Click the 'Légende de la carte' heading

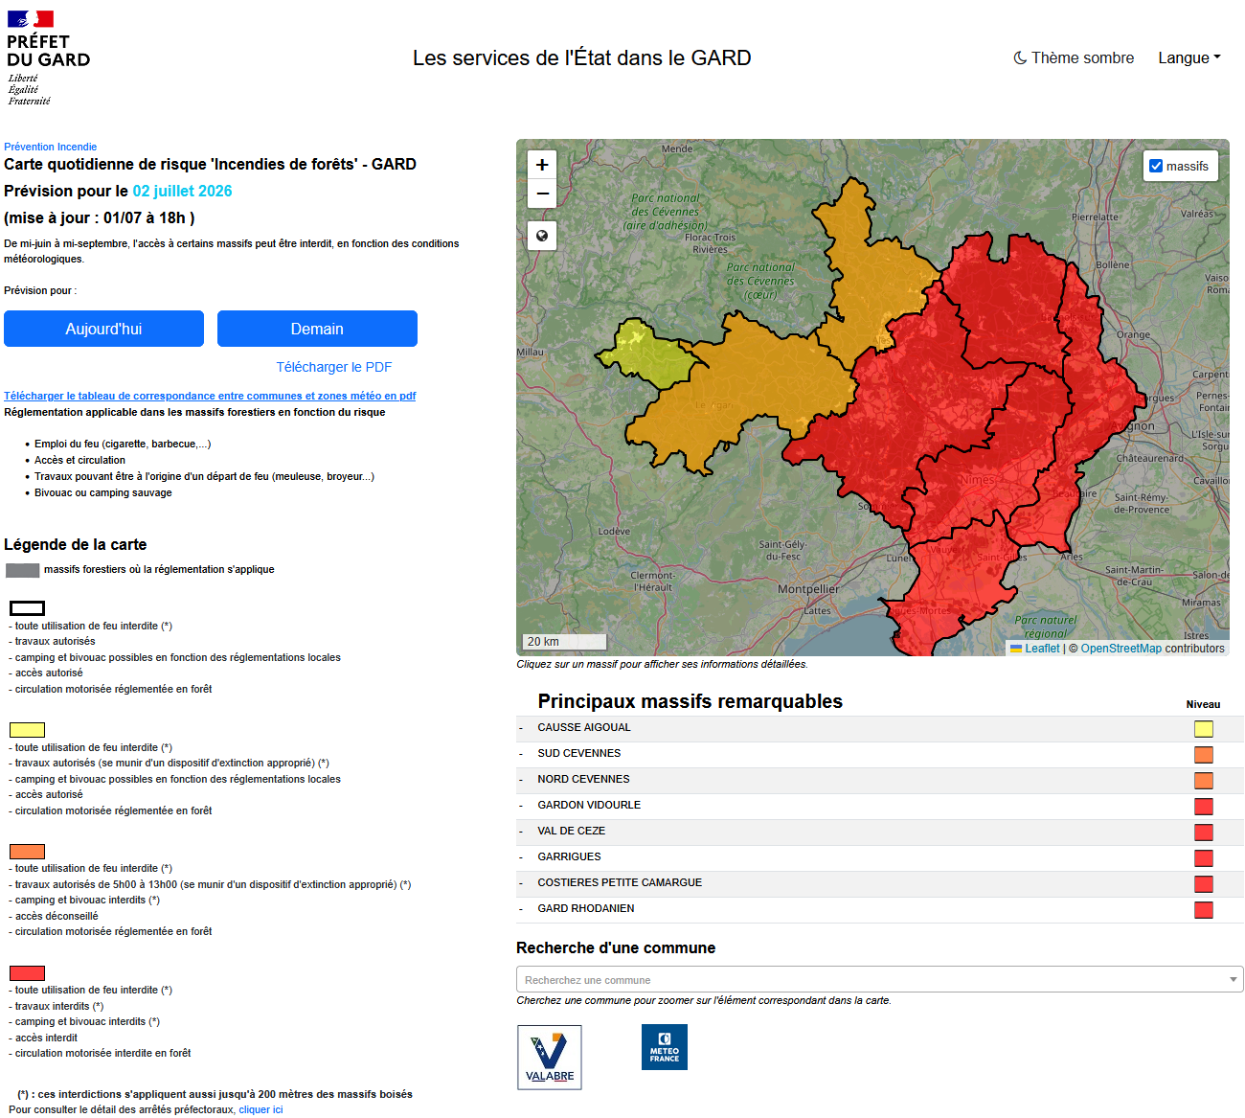click(x=76, y=544)
